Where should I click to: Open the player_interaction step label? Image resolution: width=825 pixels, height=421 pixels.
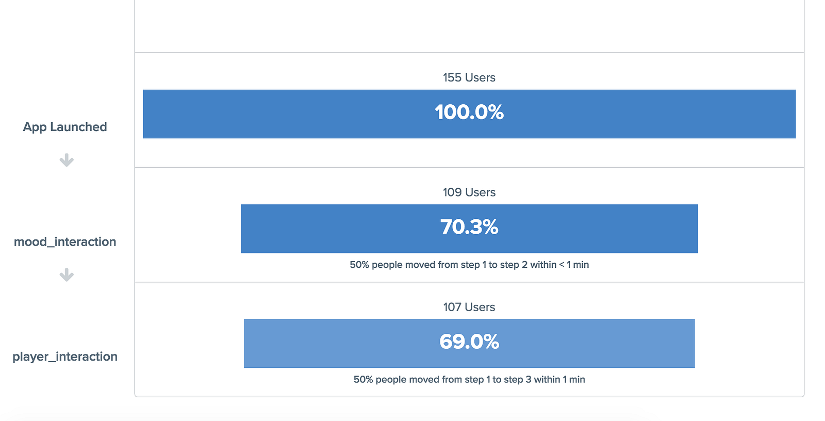coord(65,357)
